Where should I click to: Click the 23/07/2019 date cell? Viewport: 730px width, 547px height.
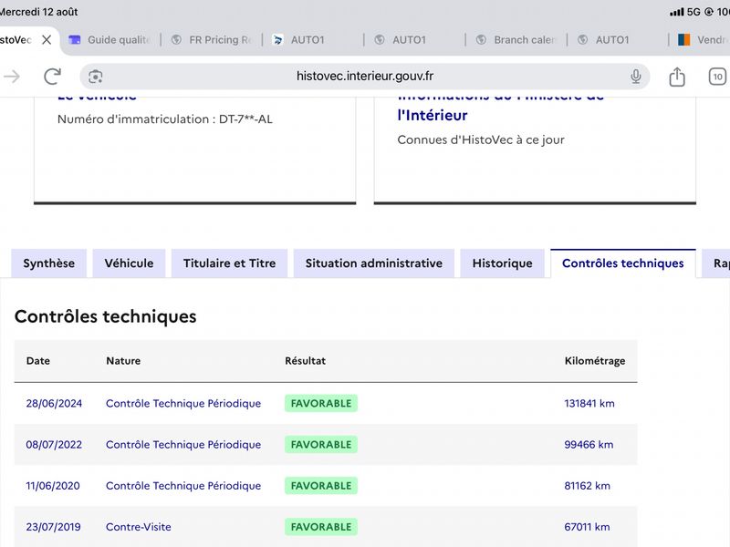pos(54,527)
